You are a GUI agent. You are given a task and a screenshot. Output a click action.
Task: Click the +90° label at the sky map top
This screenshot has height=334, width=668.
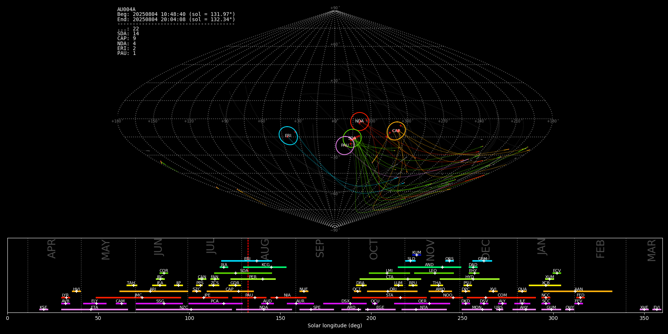tap(335, 8)
